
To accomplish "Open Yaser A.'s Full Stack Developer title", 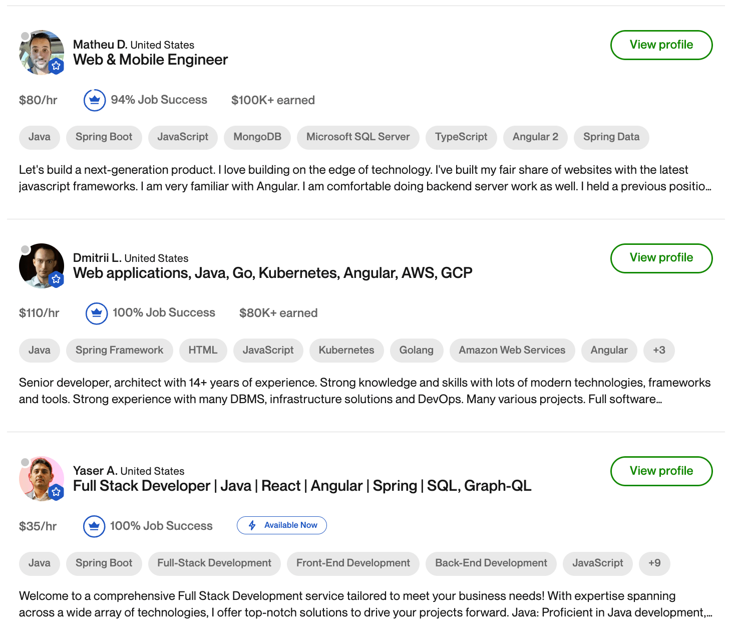I will point(302,486).
